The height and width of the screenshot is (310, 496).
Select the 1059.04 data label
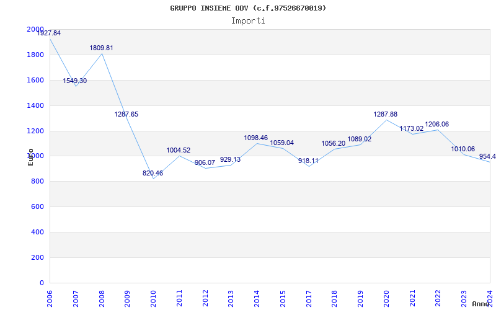282,143
